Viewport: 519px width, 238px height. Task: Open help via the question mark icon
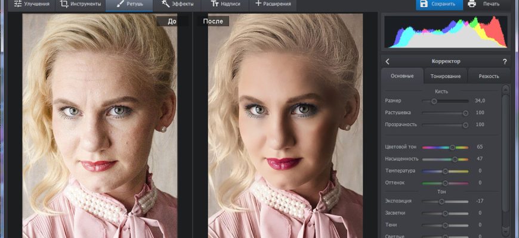505,61
